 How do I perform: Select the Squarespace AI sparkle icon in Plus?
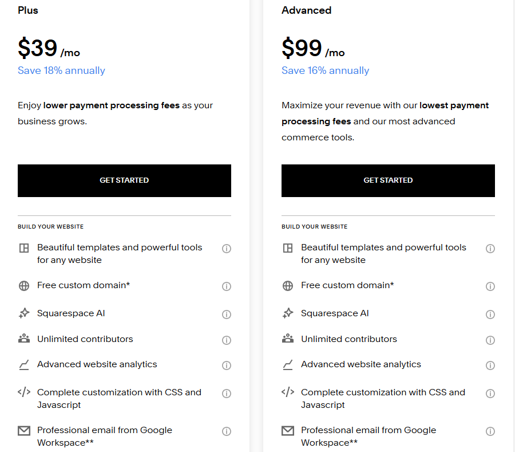pos(23,313)
